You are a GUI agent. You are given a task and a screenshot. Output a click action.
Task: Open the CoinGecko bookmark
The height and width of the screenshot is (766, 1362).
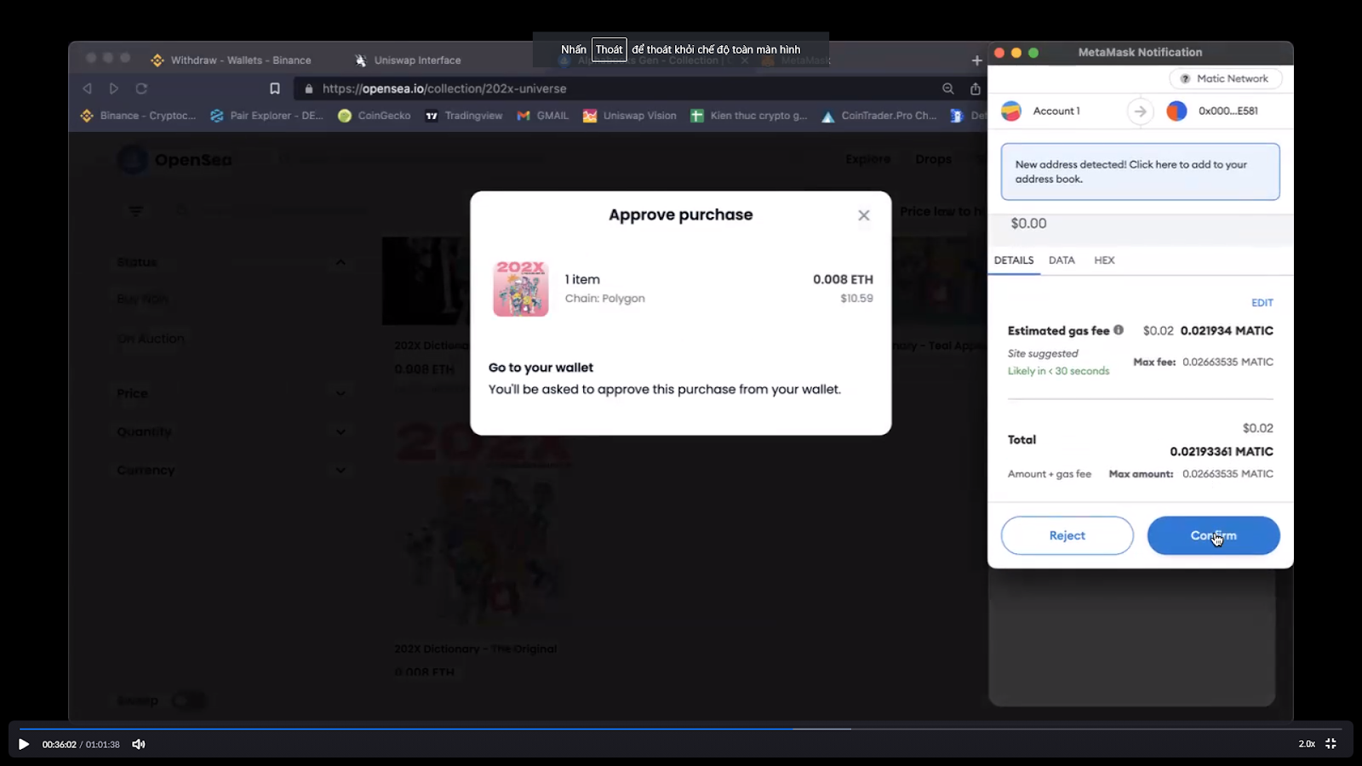coord(374,116)
